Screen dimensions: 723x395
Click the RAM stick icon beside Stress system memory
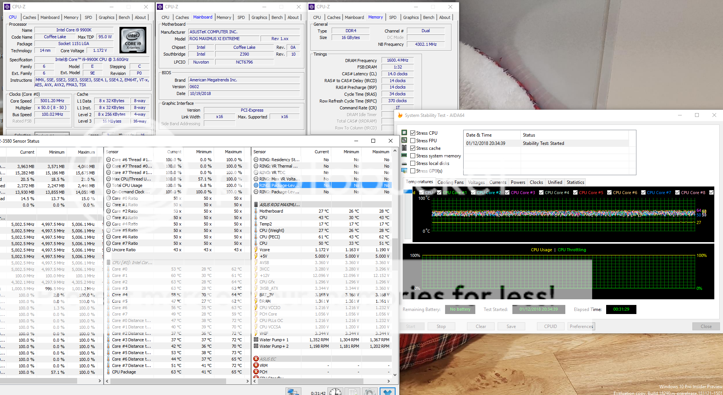(404, 156)
